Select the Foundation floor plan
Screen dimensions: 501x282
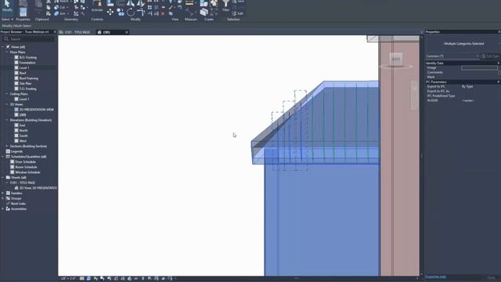pyautogui.click(x=27, y=63)
